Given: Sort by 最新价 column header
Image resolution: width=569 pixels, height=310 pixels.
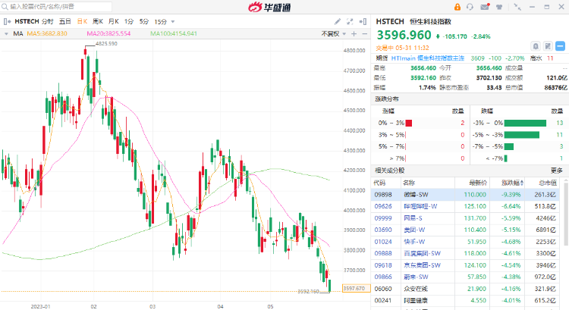Looking at the screenshot, I should [x=478, y=183].
